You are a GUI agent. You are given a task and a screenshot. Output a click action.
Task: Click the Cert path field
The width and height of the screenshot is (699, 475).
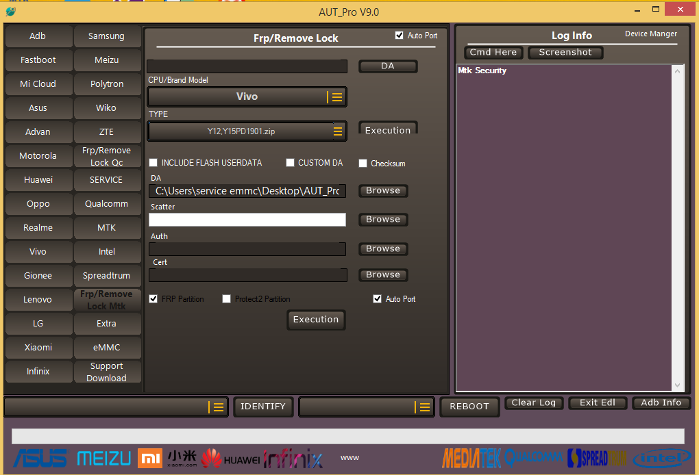tap(248, 275)
